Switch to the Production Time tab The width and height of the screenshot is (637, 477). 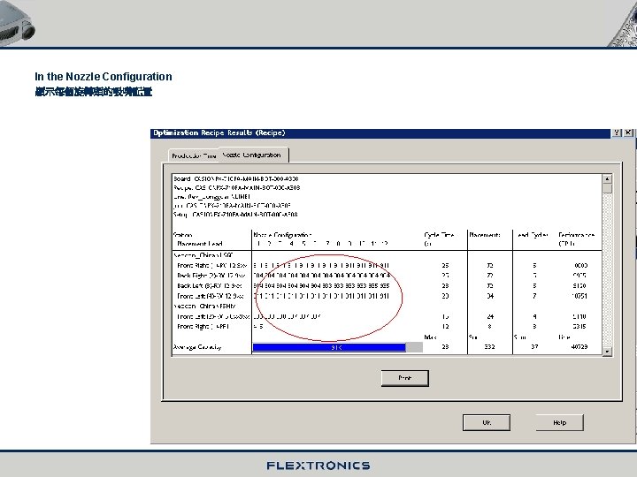pyautogui.click(x=194, y=155)
